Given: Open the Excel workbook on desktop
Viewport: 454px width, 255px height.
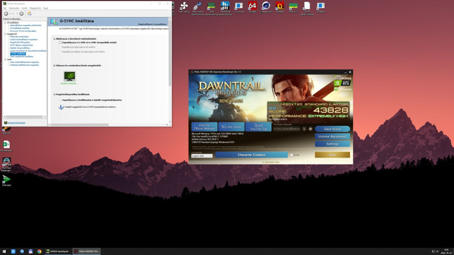Looking at the screenshot, I should [6, 146].
